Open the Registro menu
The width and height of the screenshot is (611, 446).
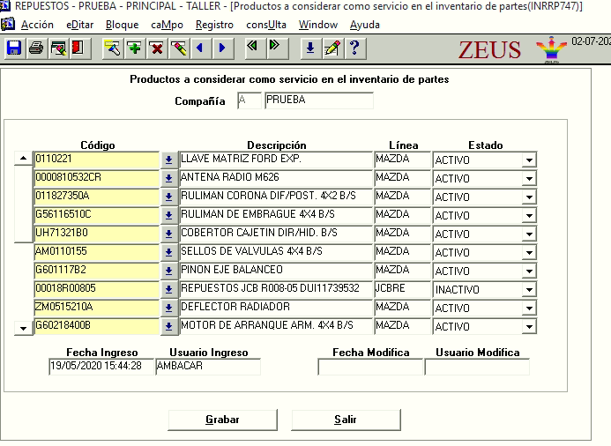(214, 25)
